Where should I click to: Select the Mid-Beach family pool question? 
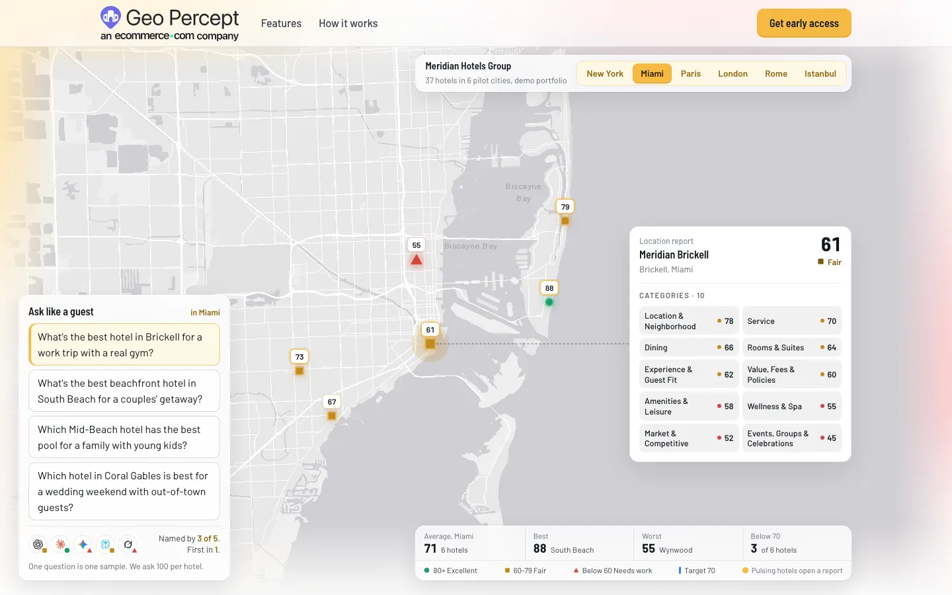coord(124,437)
